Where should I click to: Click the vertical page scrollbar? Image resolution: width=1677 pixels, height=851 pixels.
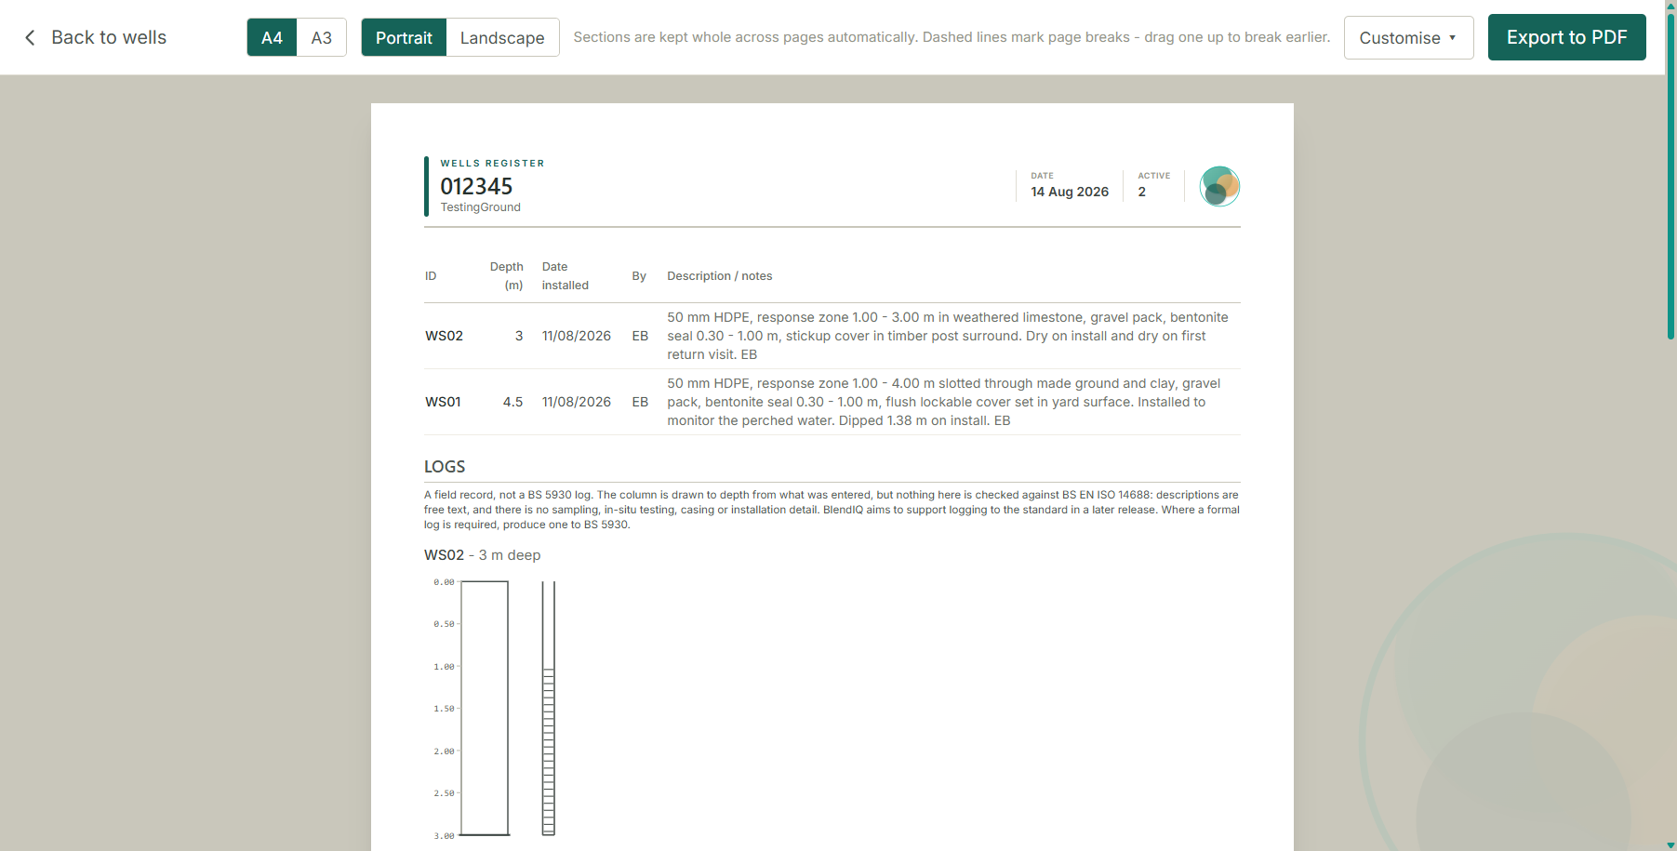[1670, 177]
